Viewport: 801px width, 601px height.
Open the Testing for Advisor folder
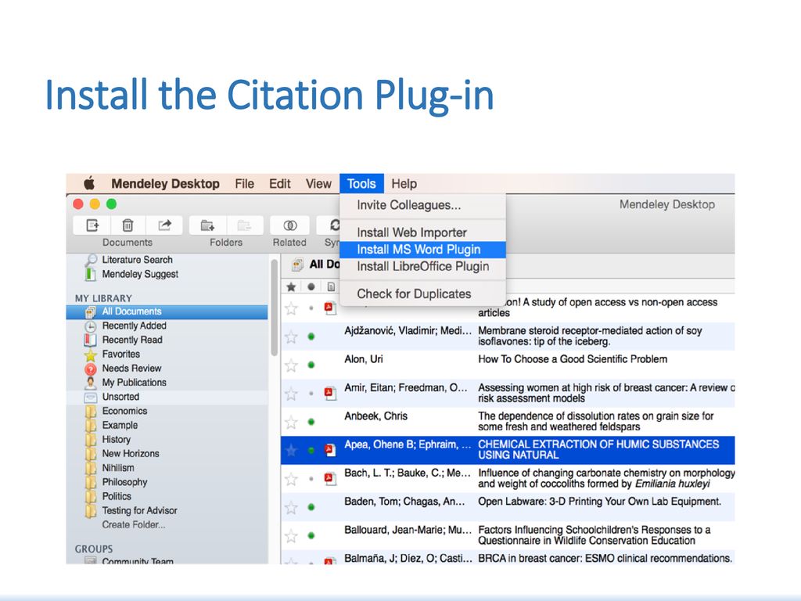pos(139,510)
